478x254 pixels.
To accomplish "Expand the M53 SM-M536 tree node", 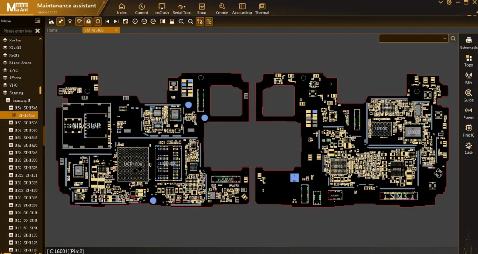I will tap(11, 123).
